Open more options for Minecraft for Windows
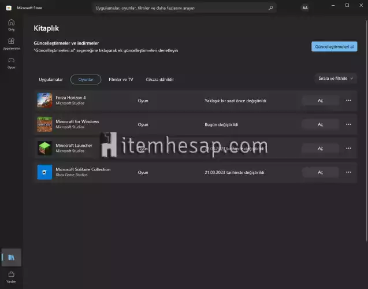The height and width of the screenshot is (289, 368). (x=348, y=124)
